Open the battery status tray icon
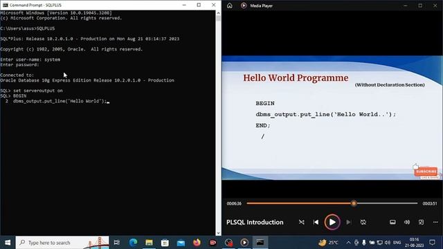 [x=372, y=243]
